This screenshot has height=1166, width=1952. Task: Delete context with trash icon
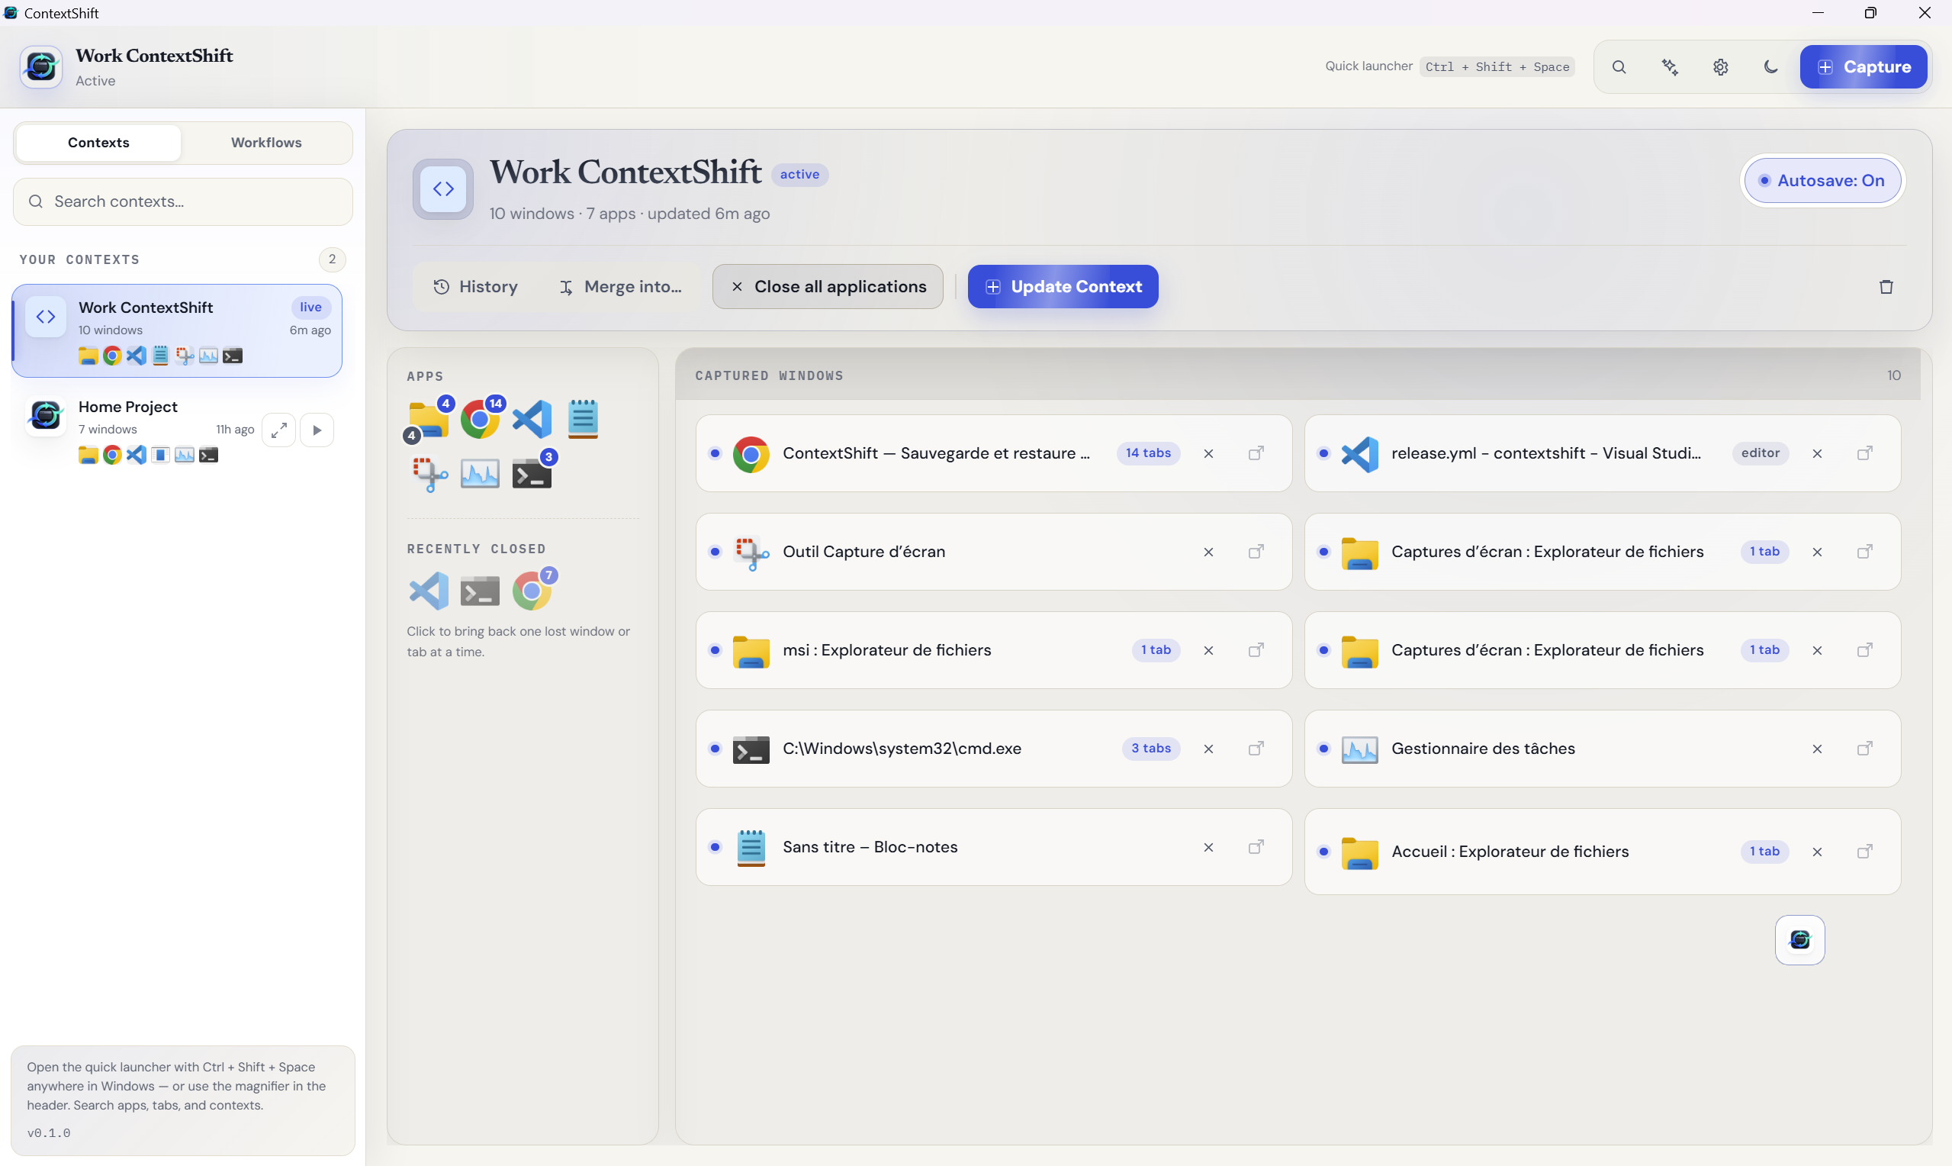tap(1886, 287)
